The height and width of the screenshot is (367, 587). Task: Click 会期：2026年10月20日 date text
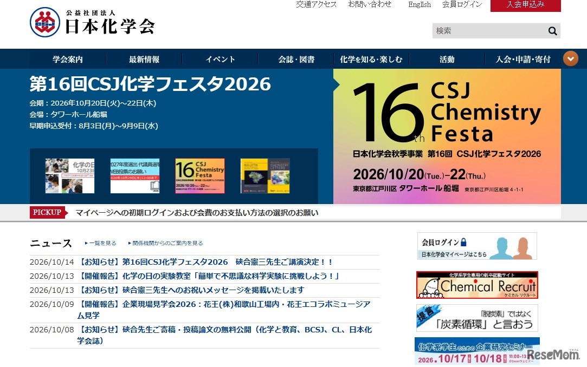click(93, 103)
